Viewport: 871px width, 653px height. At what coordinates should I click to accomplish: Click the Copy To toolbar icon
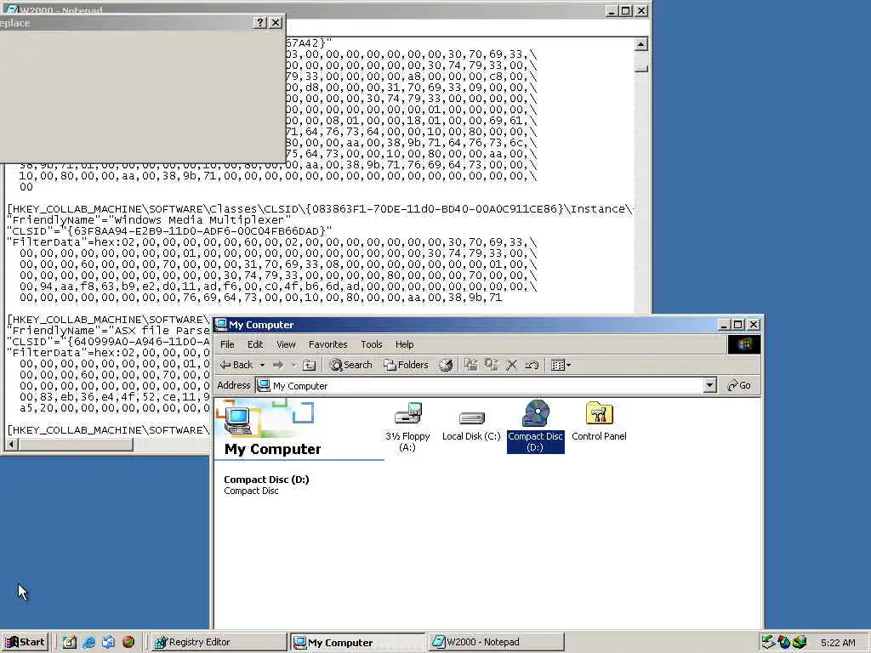coord(492,365)
